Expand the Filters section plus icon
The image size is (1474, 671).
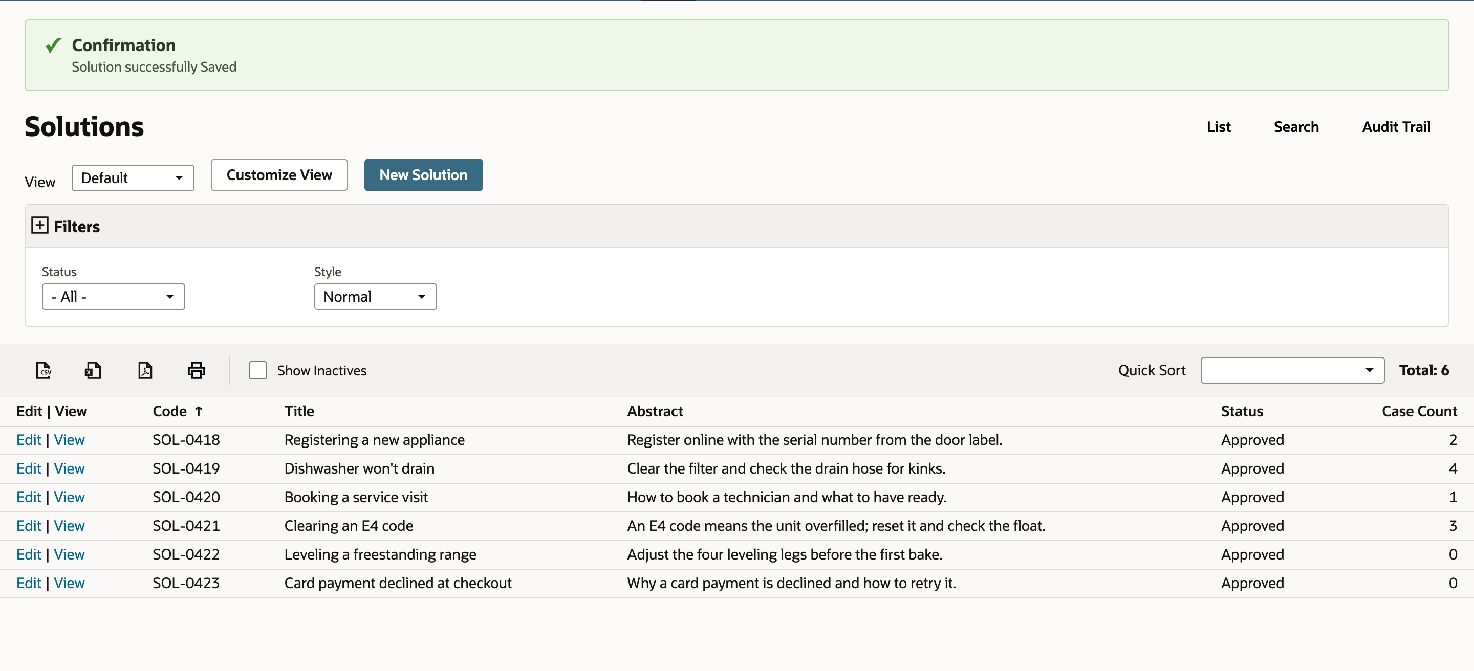(x=39, y=225)
